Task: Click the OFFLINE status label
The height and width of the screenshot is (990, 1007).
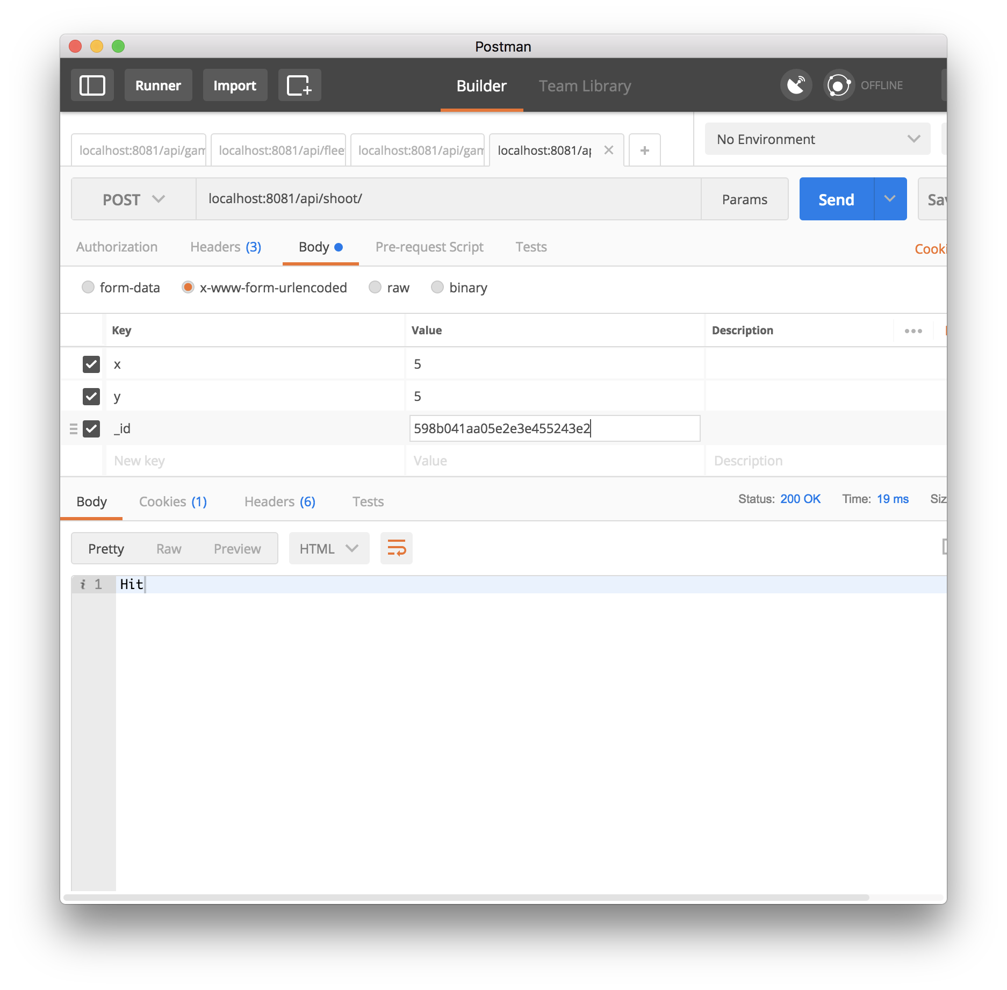Action: coord(881,85)
